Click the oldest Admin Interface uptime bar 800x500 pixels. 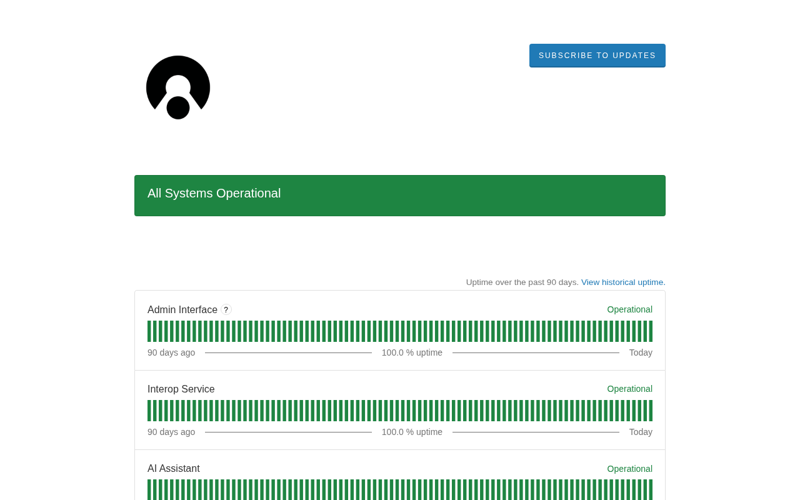click(149, 331)
